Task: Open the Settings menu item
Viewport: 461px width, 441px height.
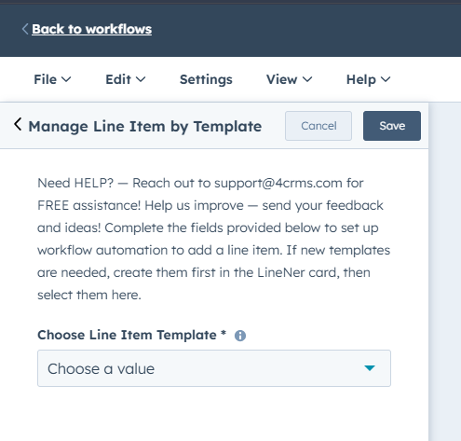Action: click(x=206, y=79)
